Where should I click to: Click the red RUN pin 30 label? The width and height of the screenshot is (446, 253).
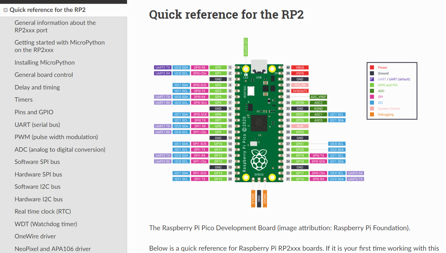click(300, 126)
